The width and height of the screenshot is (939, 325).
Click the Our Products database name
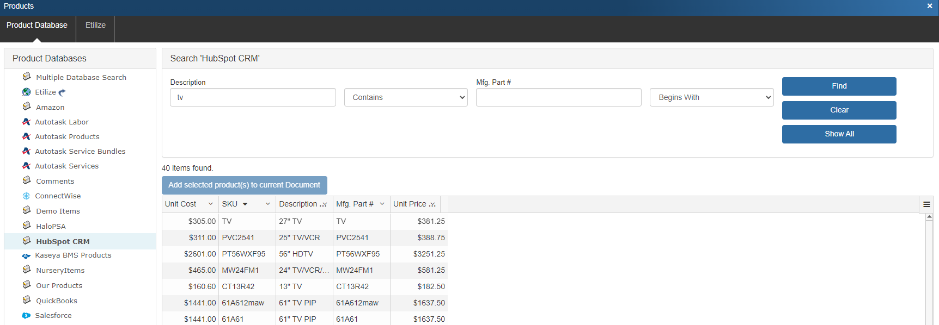tap(59, 285)
